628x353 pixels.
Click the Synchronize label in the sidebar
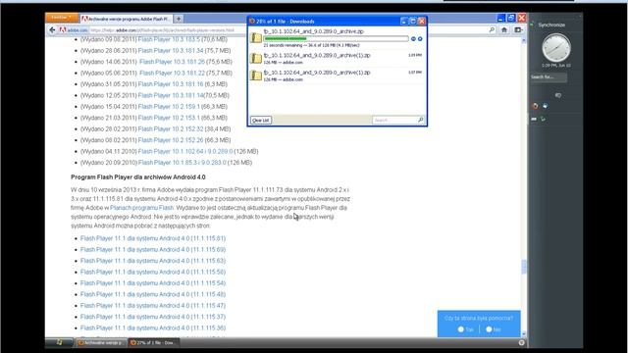[551, 25]
